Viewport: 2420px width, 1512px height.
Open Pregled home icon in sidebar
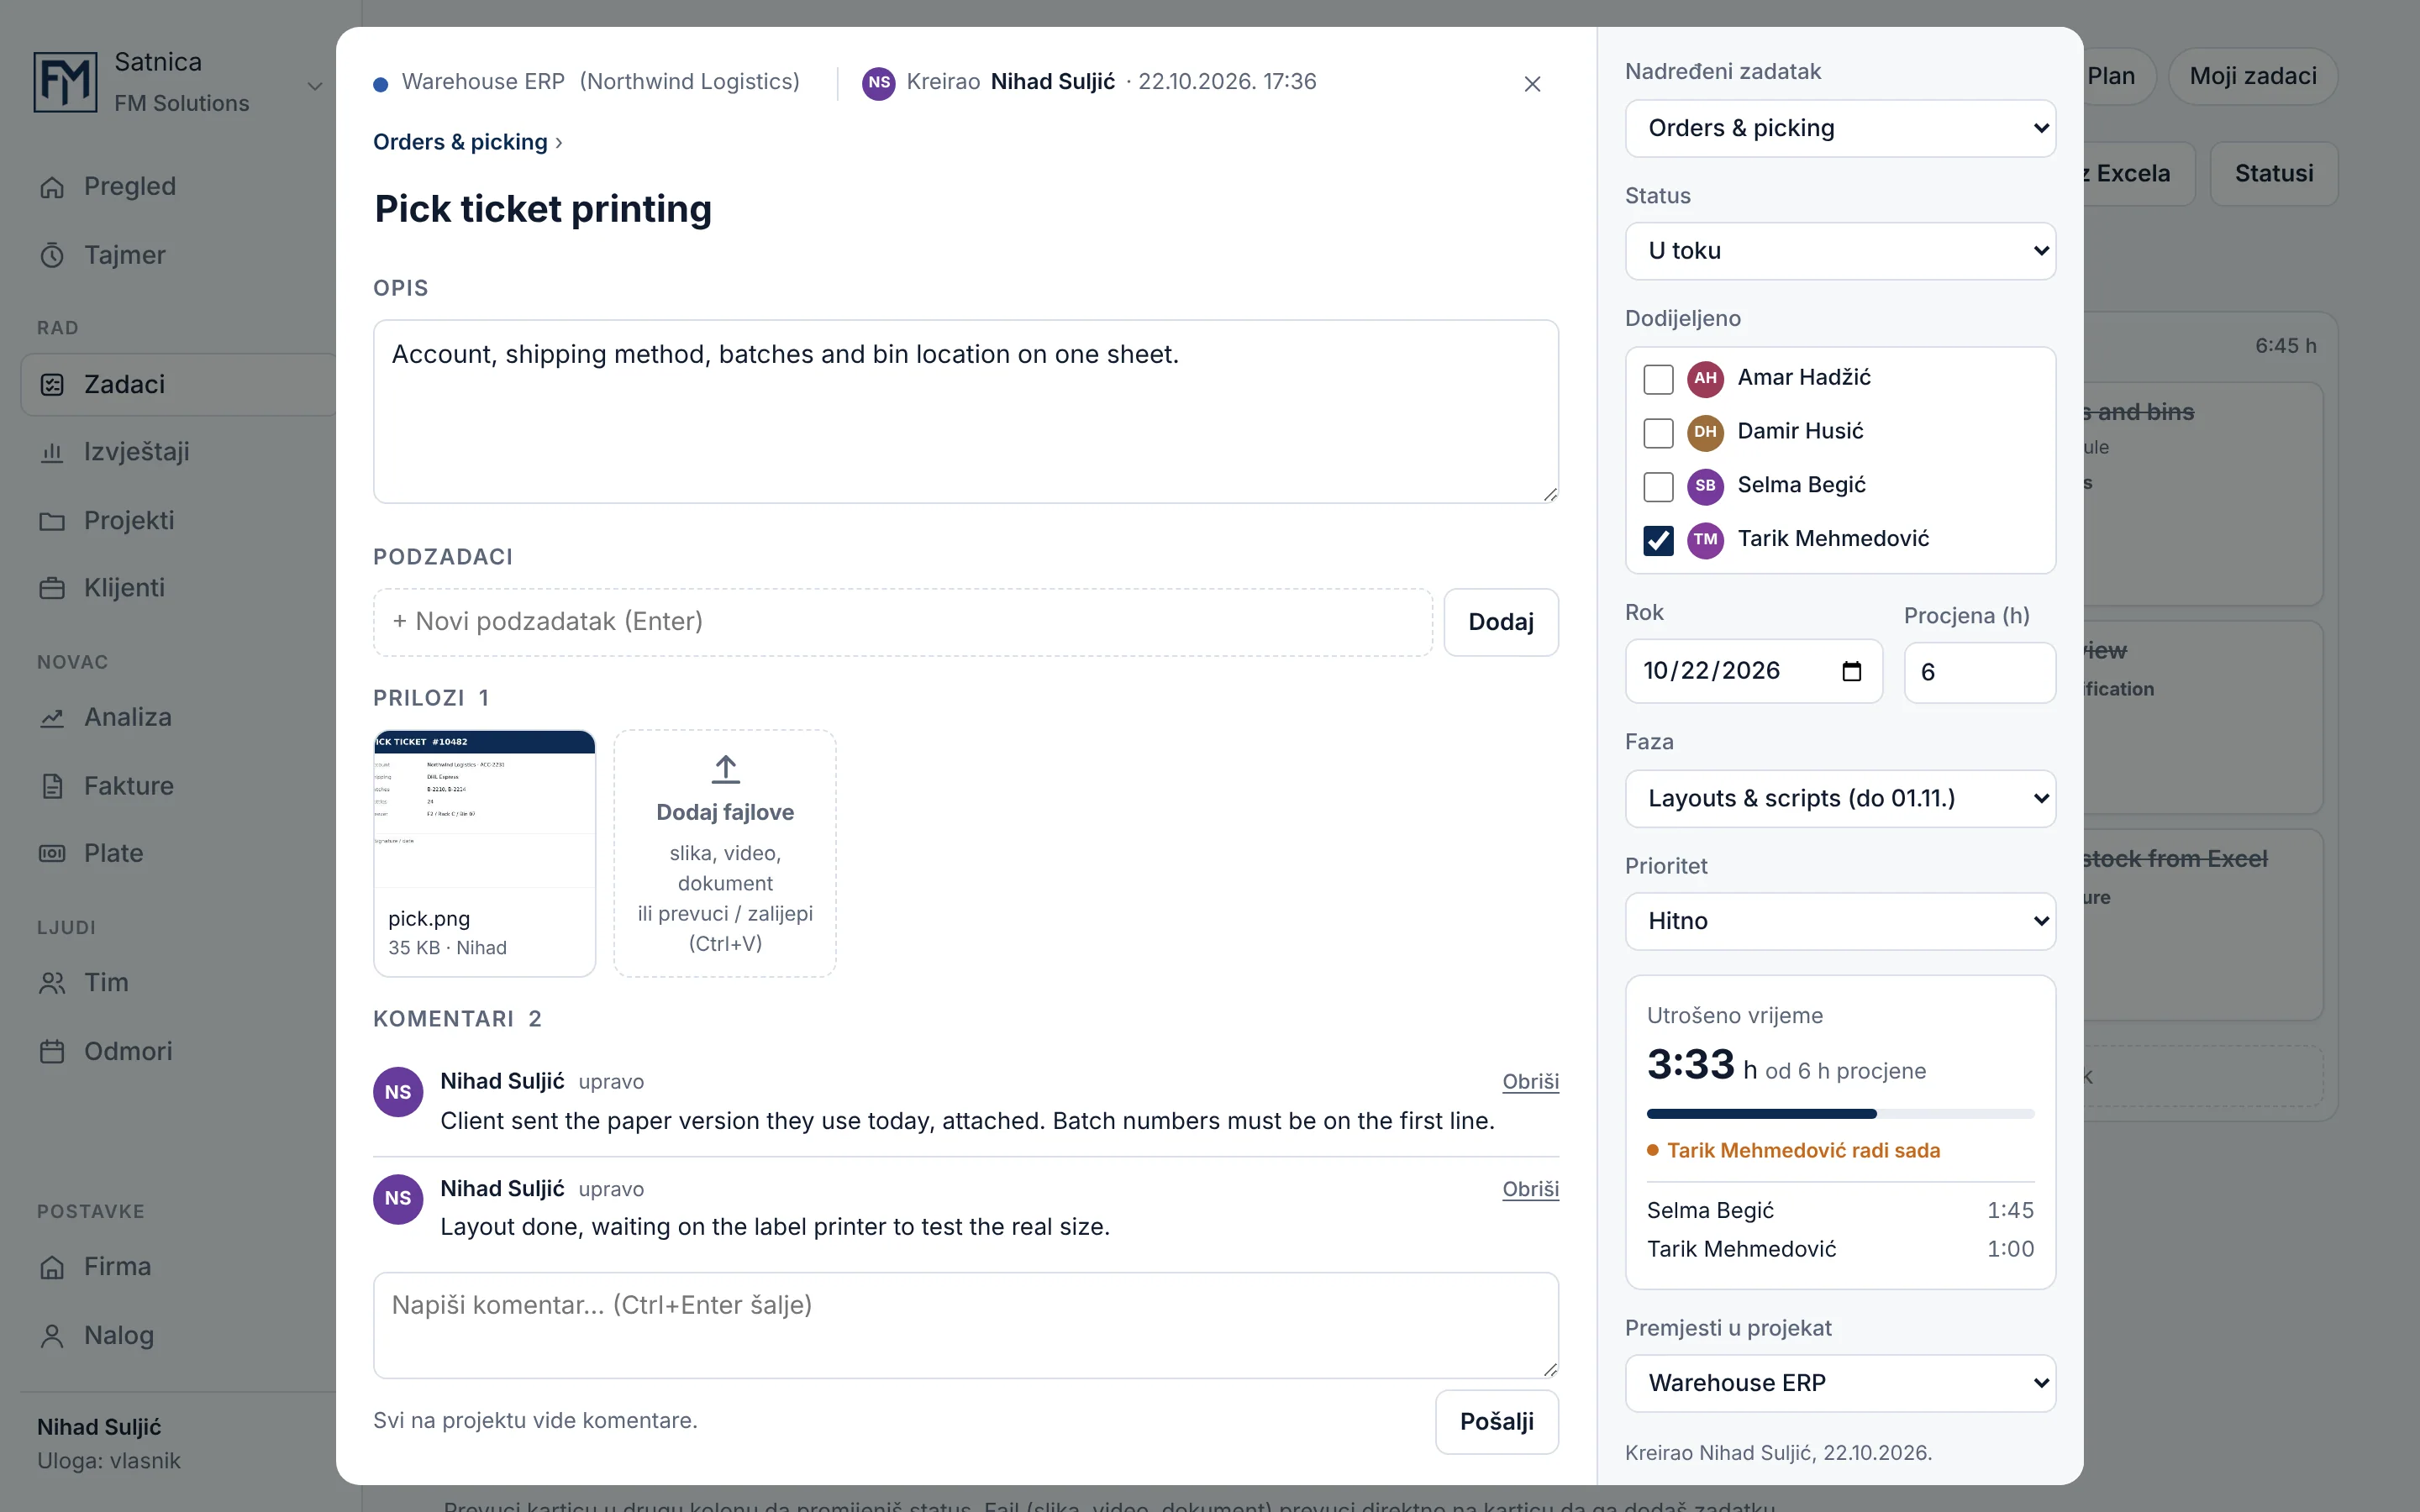pyautogui.click(x=52, y=187)
